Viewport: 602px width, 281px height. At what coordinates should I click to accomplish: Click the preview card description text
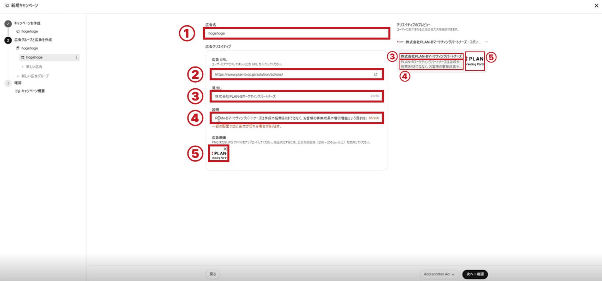coord(431,65)
